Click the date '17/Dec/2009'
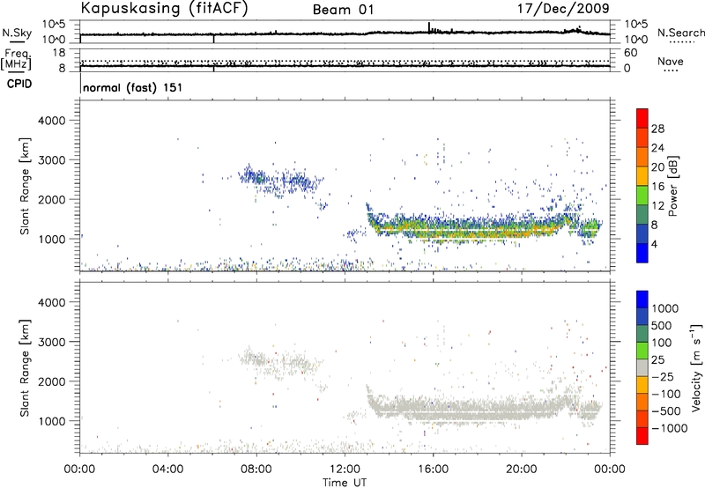 (x=563, y=8)
